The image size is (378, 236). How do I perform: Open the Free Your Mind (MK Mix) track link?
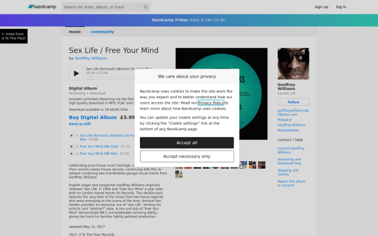coord(99,154)
